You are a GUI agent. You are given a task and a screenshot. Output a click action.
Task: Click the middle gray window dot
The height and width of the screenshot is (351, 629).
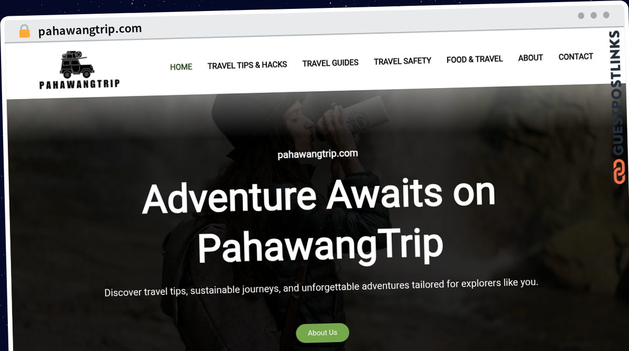pyautogui.click(x=594, y=16)
